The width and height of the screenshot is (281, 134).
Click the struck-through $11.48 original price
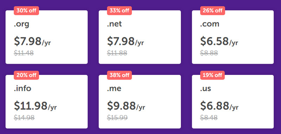(24, 53)
